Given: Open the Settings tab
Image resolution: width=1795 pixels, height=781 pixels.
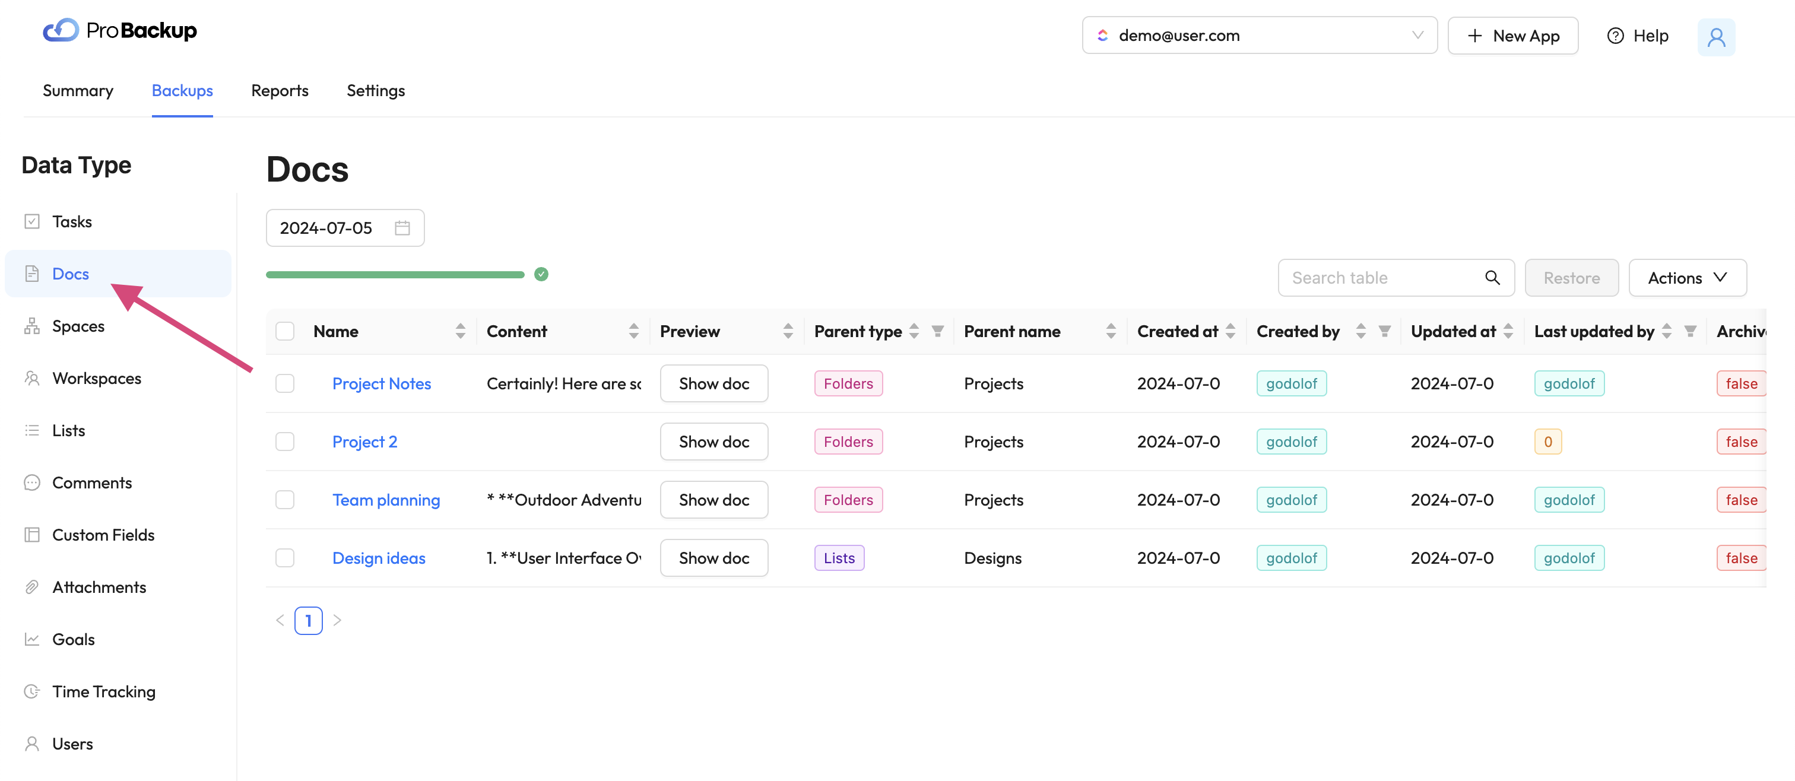Looking at the screenshot, I should tap(376, 91).
